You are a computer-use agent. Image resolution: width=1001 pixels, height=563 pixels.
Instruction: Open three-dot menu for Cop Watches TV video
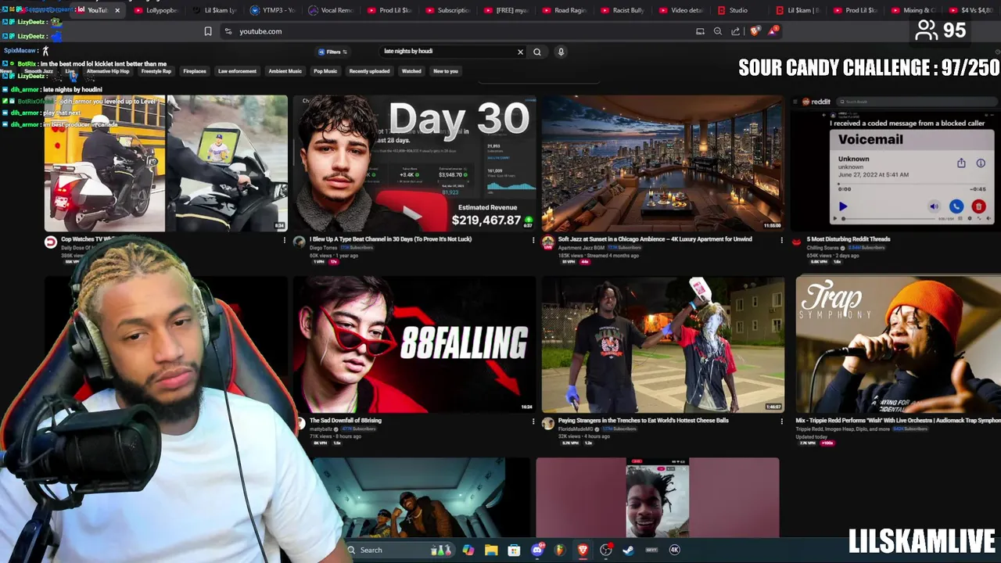click(x=285, y=241)
